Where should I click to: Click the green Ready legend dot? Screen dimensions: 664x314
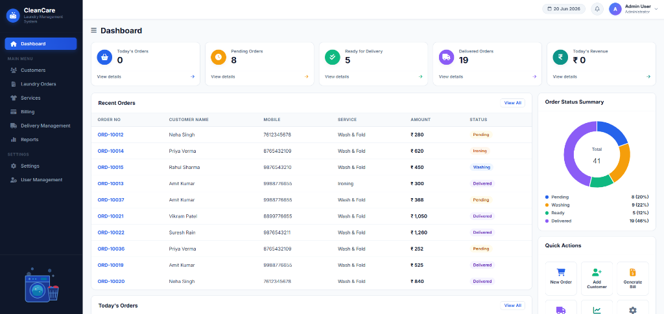(547, 213)
